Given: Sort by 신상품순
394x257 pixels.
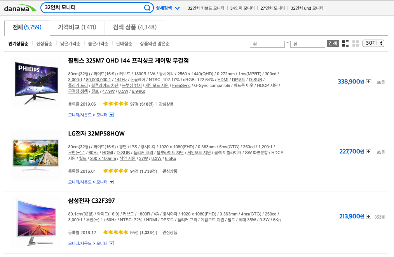Looking at the screenshot, I should [x=44, y=43].
